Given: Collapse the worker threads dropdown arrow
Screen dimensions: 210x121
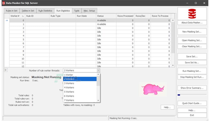Looking at the screenshot, I should point(98,70).
